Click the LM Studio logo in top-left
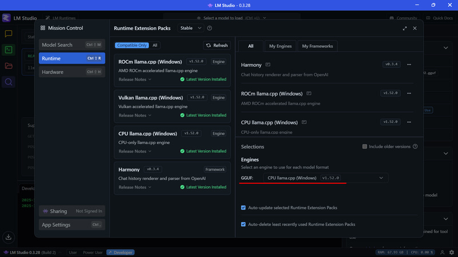The image size is (458, 257). [x=6, y=18]
